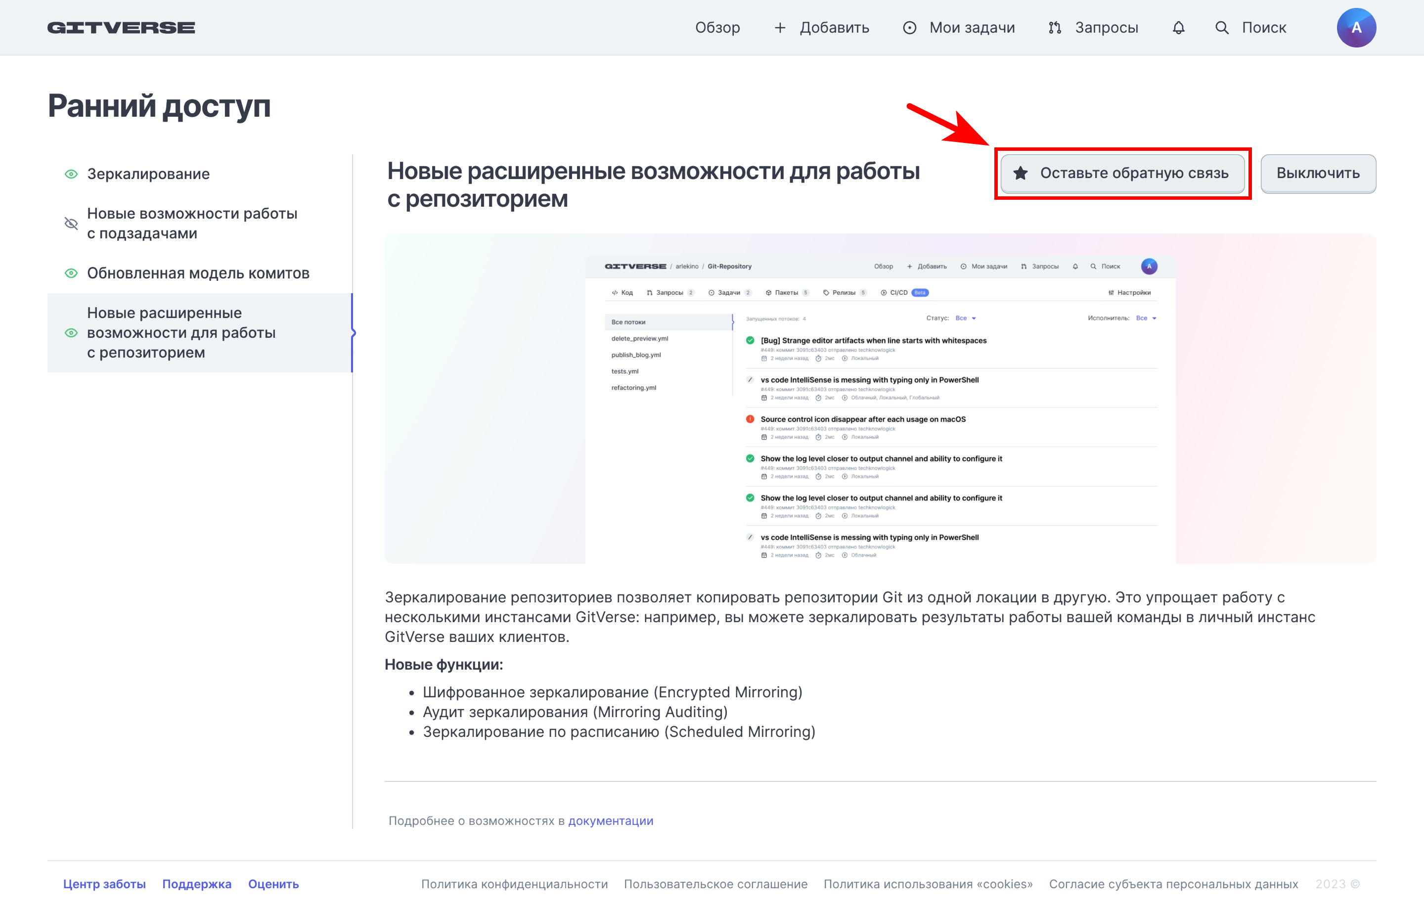This screenshot has width=1424, height=908.
Task: Click the Аудит зеркалирования (Mirroring Auditing) bullet
Action: tap(575, 712)
